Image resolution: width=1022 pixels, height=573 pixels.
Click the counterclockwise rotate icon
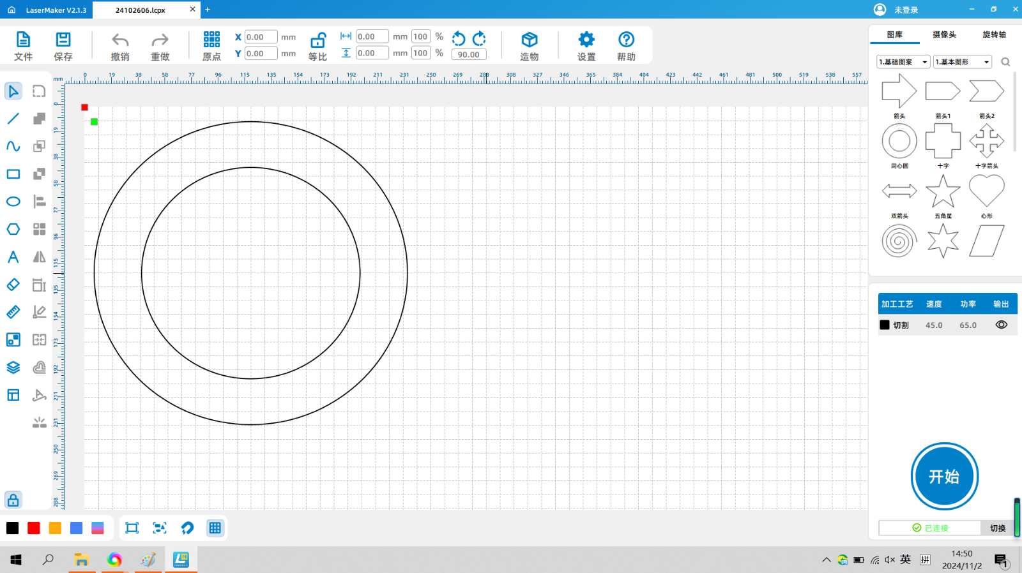pos(459,38)
